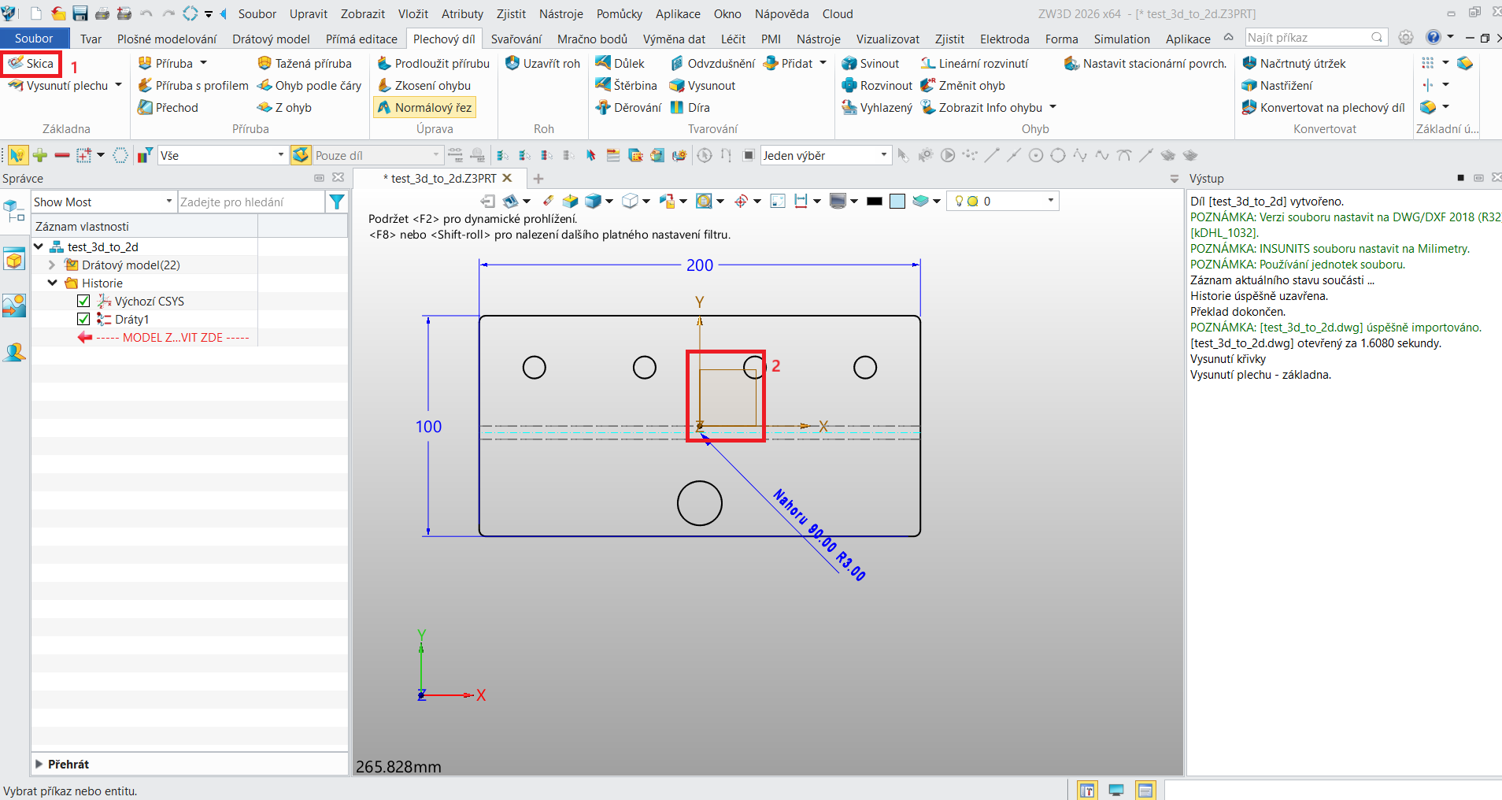Select the Zkosení ohybu tool
The height and width of the screenshot is (800, 1502).
(x=424, y=85)
